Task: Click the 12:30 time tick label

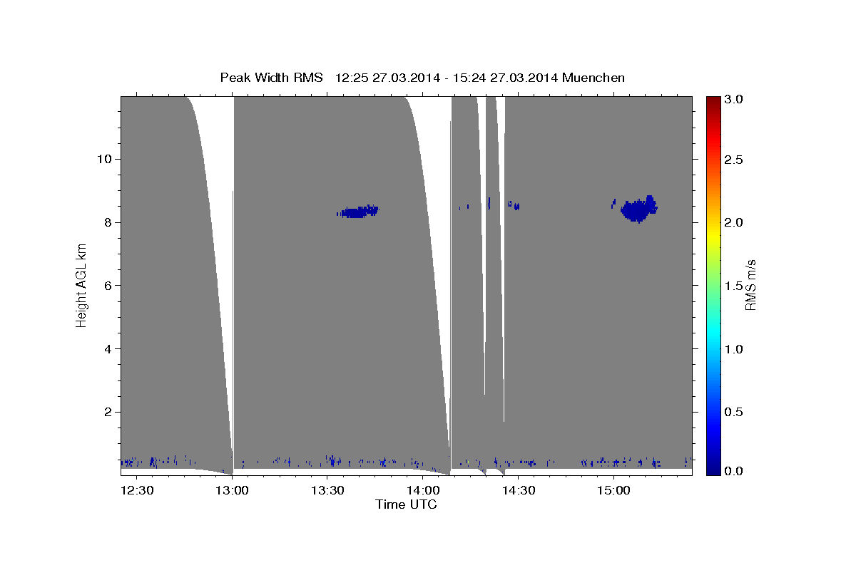Action: 136,491
